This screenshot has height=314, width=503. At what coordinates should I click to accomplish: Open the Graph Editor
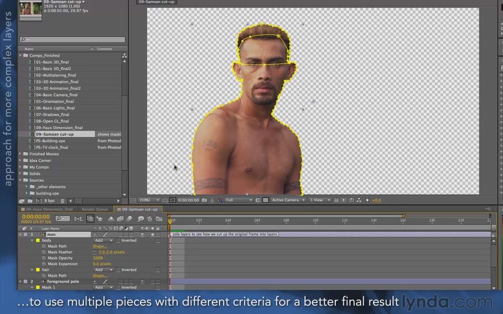point(159,219)
